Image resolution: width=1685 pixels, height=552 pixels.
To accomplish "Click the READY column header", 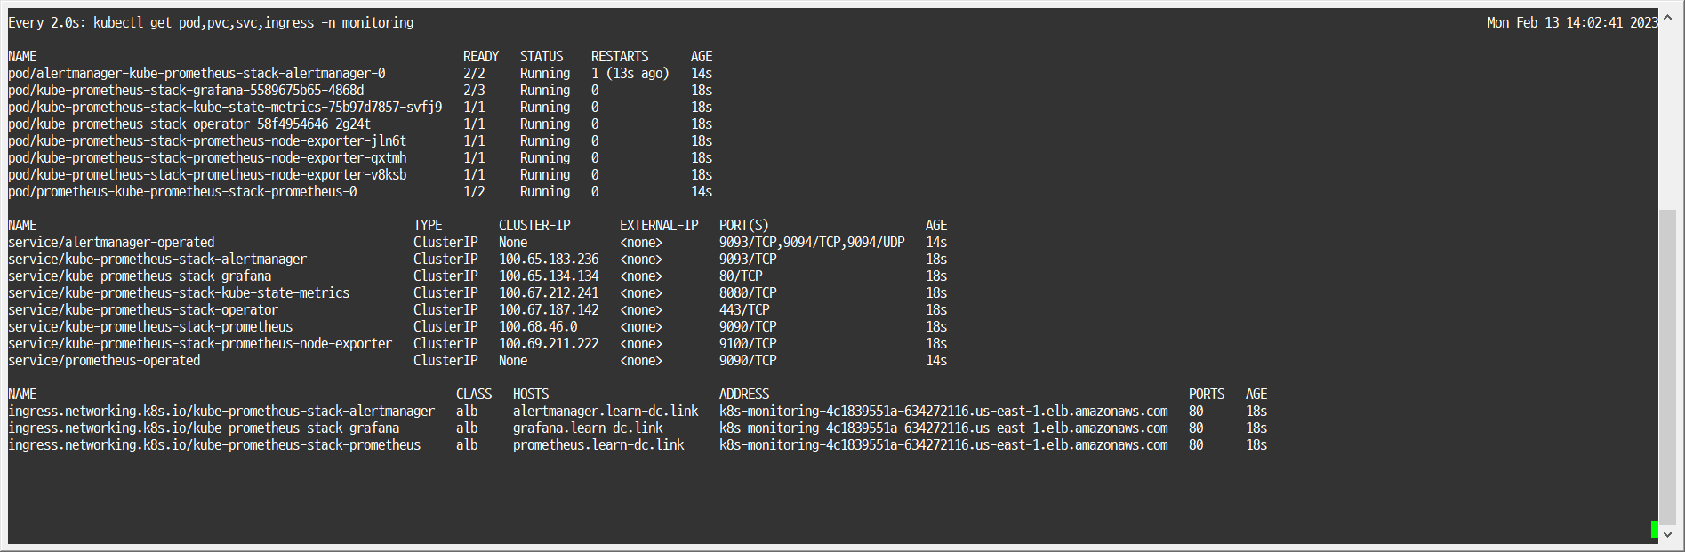I will pos(481,57).
